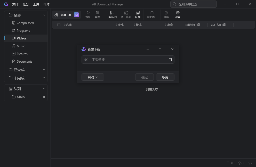The width and height of the screenshot is (256, 167).
Task: Toggle the select-all checkbox in list header
Action: click(59, 25)
